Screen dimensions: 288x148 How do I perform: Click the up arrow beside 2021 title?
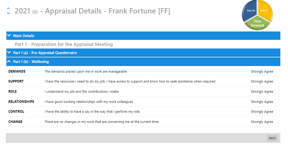point(8,9)
